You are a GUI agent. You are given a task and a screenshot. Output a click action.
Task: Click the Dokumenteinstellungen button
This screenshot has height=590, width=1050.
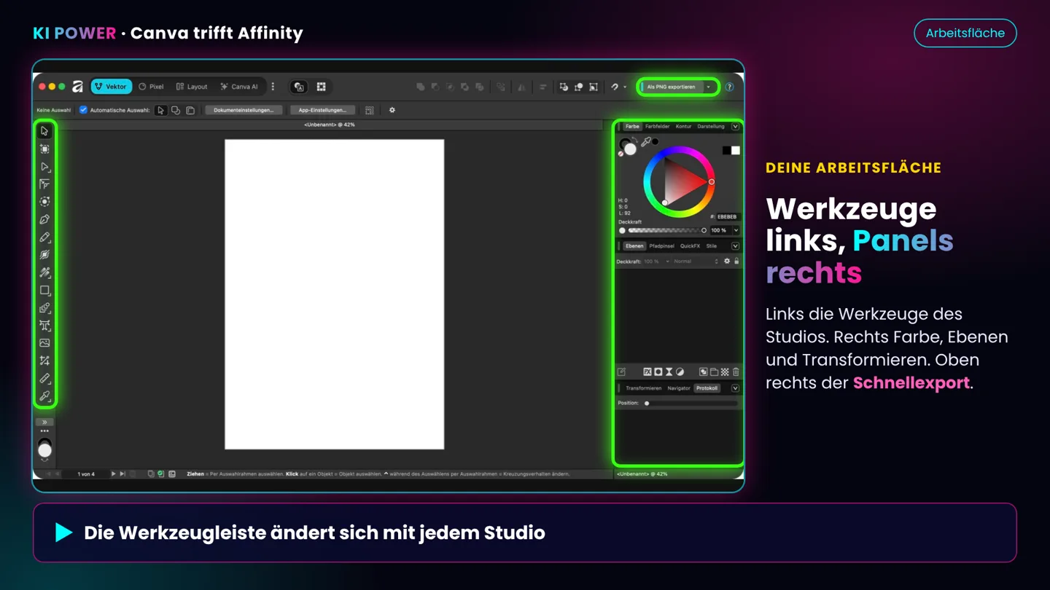[x=244, y=110]
